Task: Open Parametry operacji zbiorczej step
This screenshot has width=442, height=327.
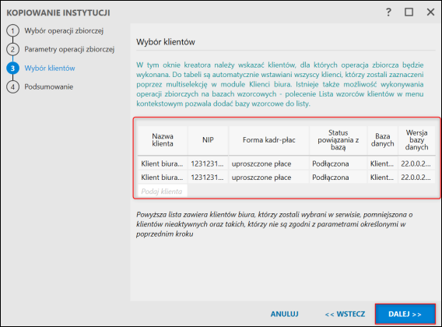Action: point(69,49)
